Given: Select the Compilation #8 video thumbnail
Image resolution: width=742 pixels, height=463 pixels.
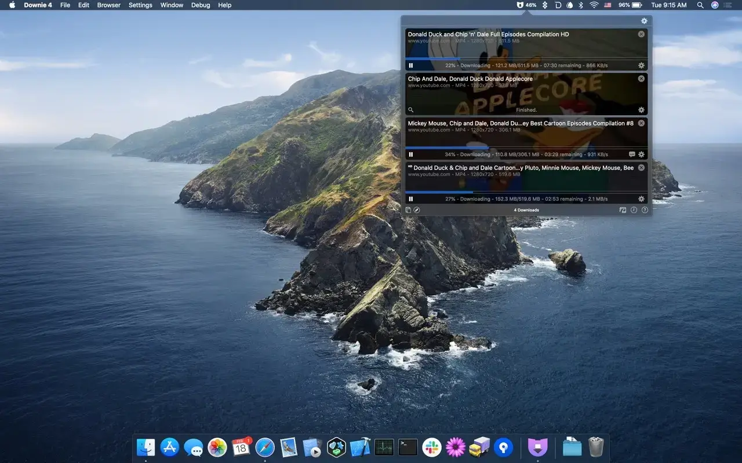Looking at the screenshot, I should 522,139.
